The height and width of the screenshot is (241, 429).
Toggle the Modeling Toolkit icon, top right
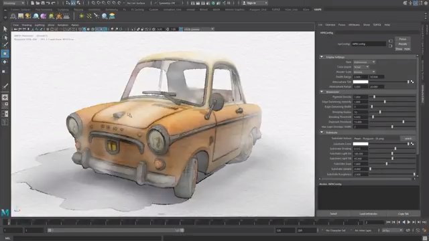[405, 3]
